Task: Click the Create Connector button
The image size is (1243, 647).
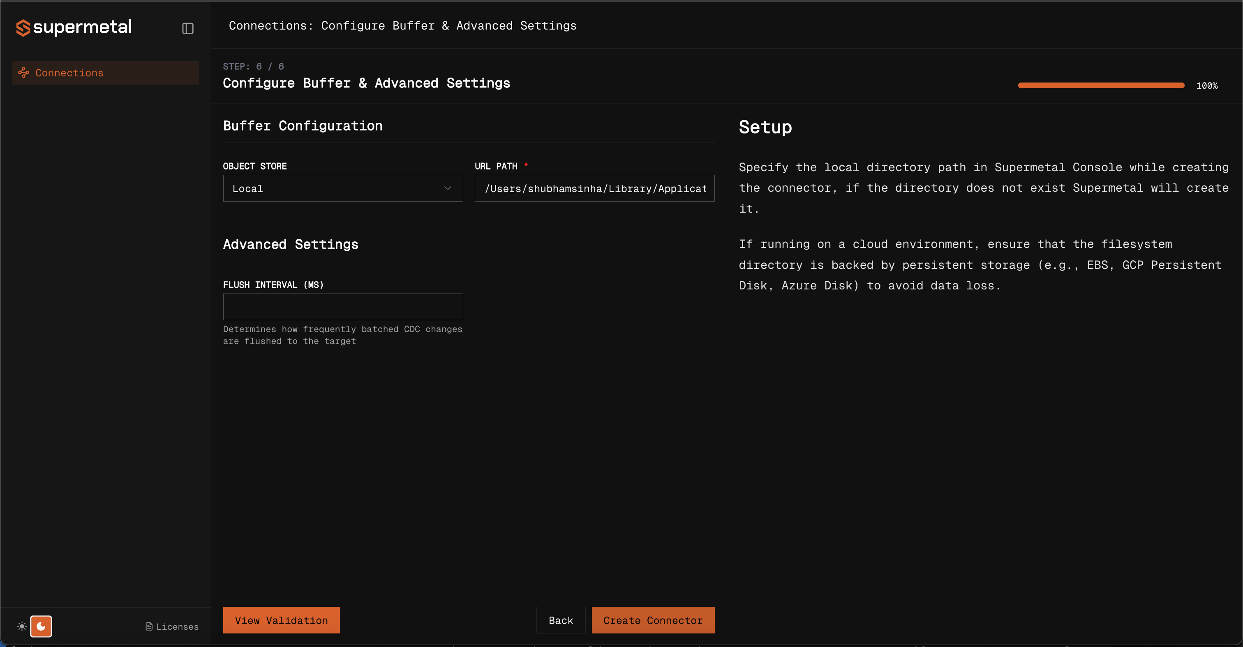Action: [x=653, y=620]
